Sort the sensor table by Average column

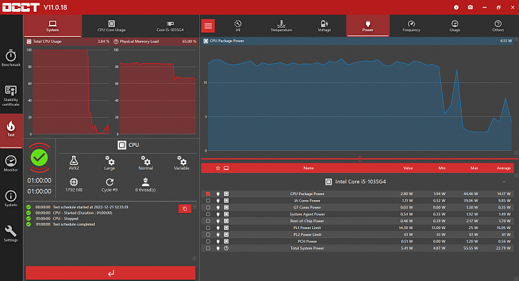504,168
